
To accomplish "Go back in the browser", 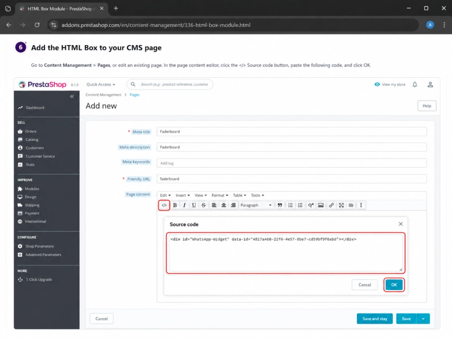I will [x=9, y=25].
